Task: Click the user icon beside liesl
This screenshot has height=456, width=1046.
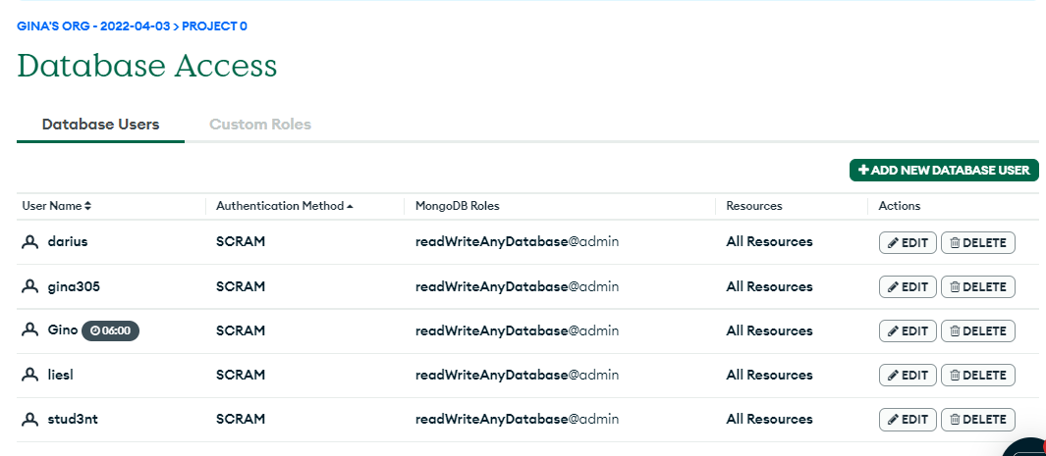Action: 29,375
